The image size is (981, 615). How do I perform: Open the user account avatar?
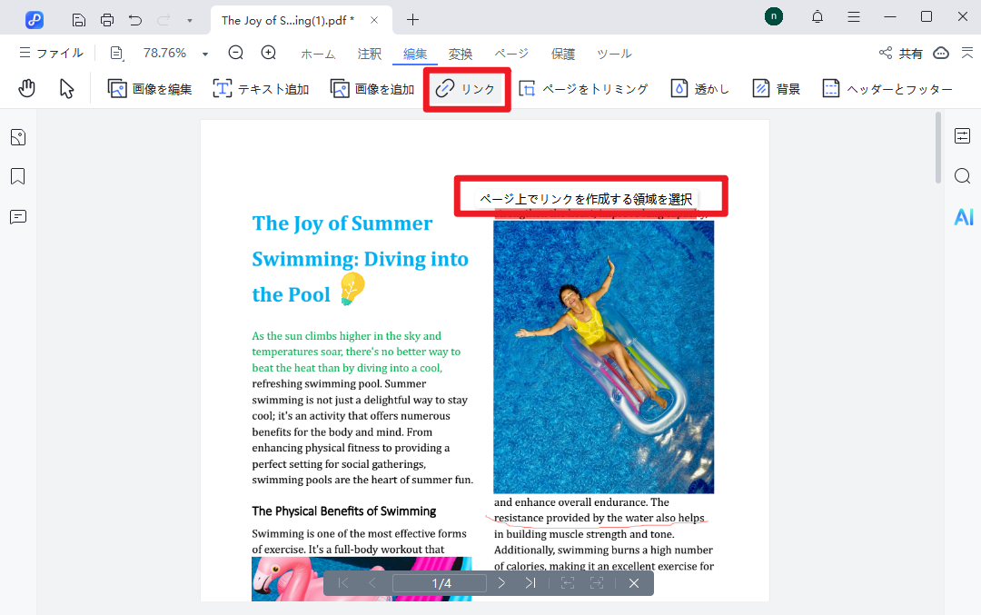pyautogui.click(x=774, y=17)
